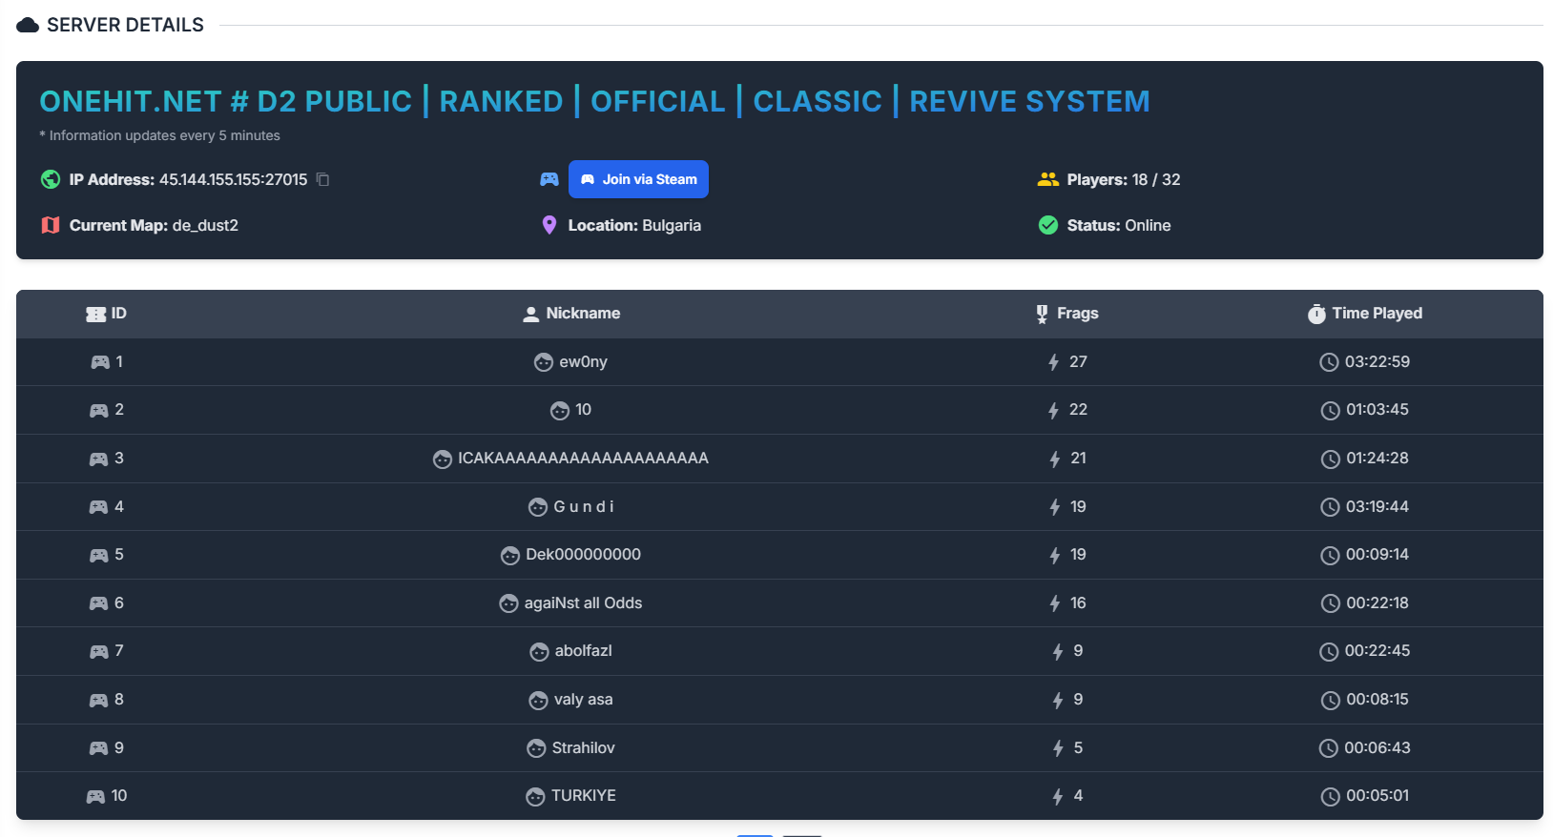This screenshot has width=1553, height=837.
Task: Click the green globe IP Address icon
Action: tap(51, 179)
